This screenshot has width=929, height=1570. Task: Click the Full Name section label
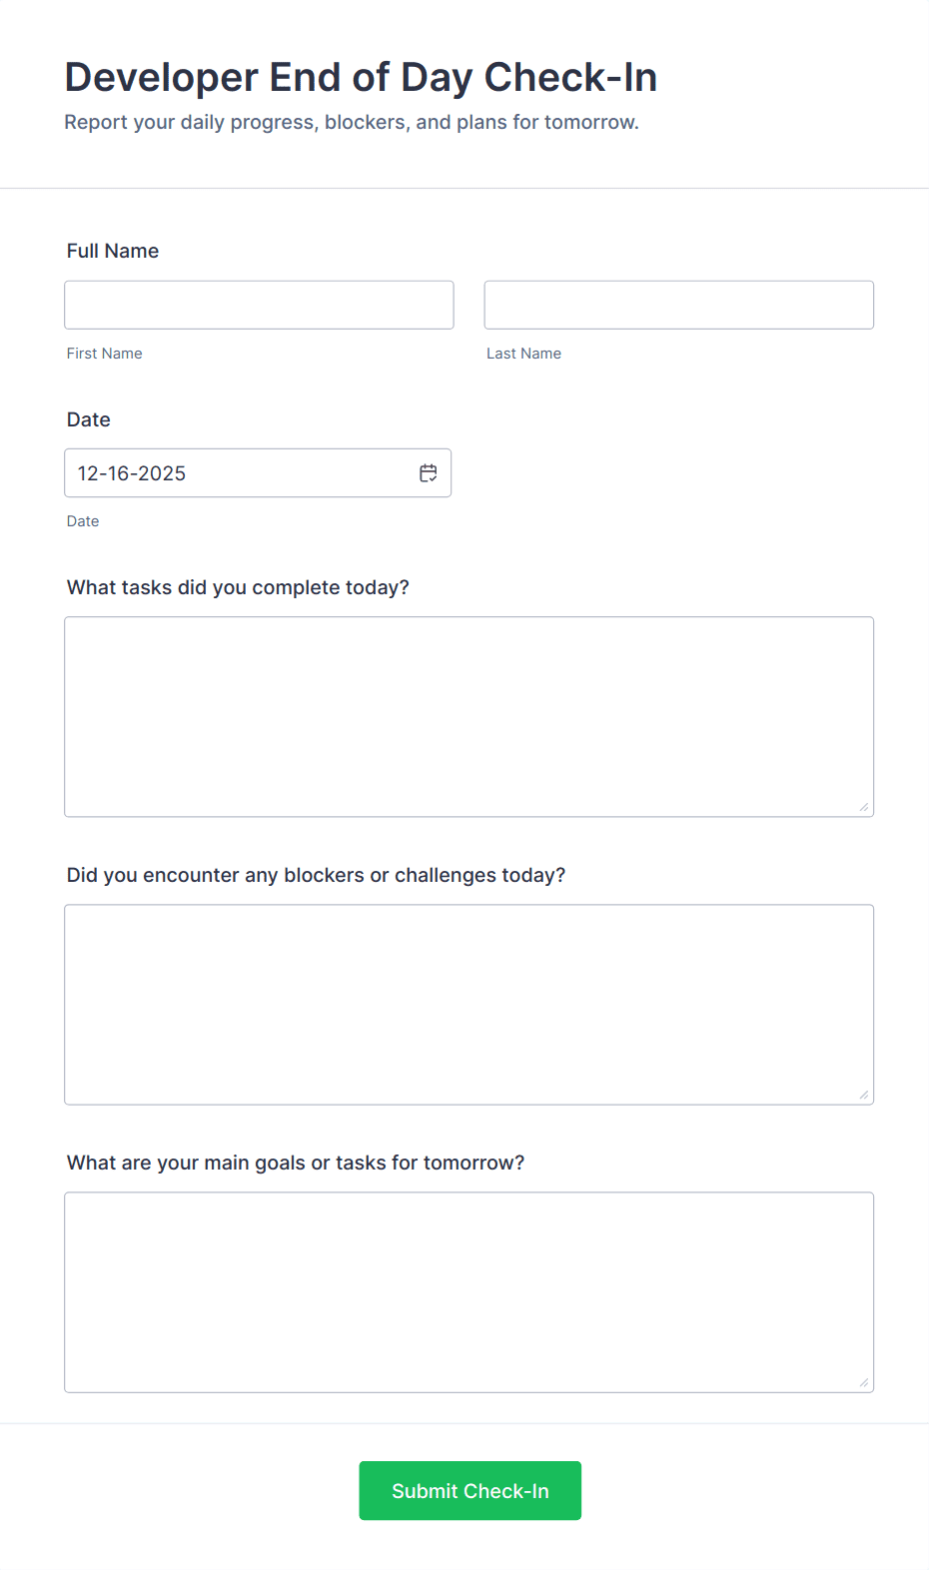112,251
